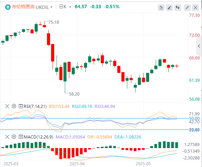
Task: Select the pencil drawing tool
Action: click(x=169, y=8)
